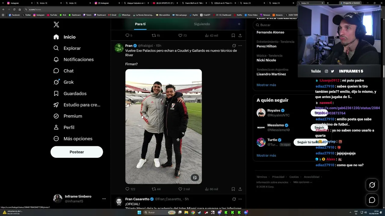385x216 pixels.
Task: Open the ChatGPT bookmark
Action: pyautogui.click(x=206, y=15)
